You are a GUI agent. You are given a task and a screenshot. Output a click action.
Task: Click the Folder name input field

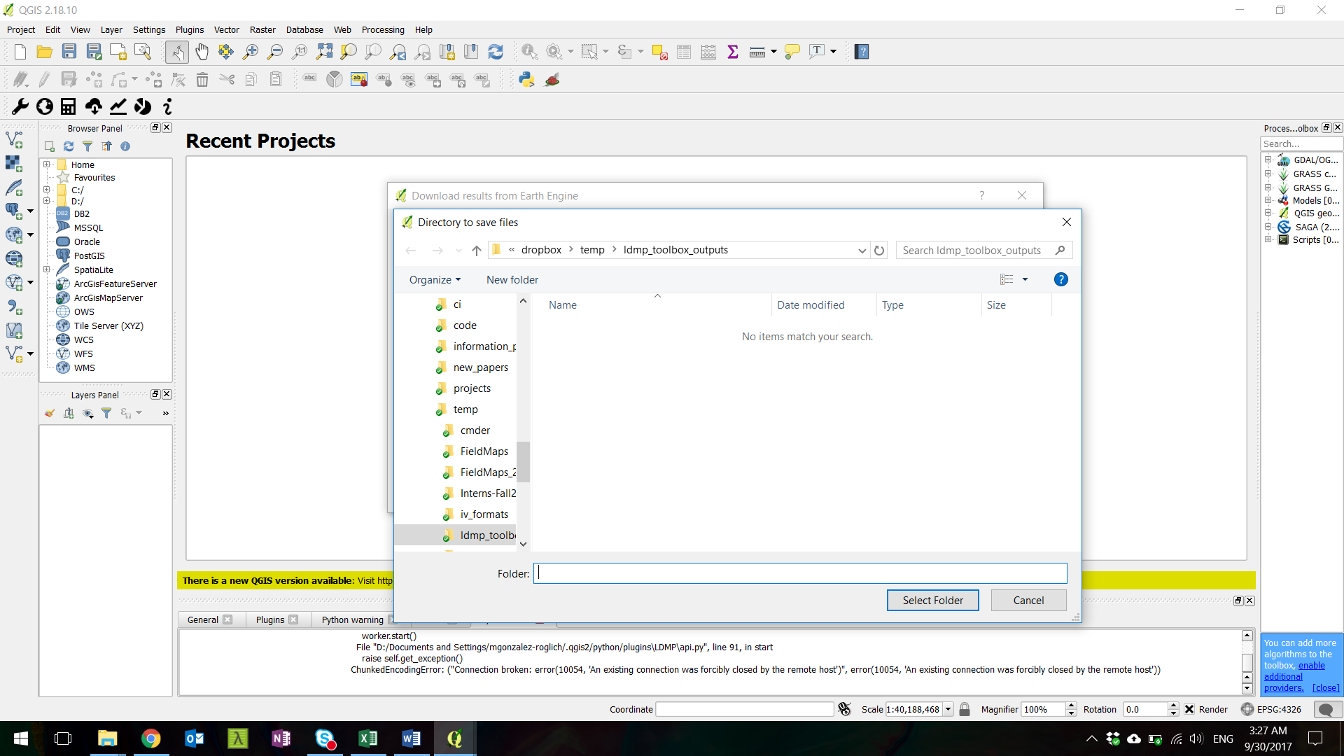[x=799, y=574]
